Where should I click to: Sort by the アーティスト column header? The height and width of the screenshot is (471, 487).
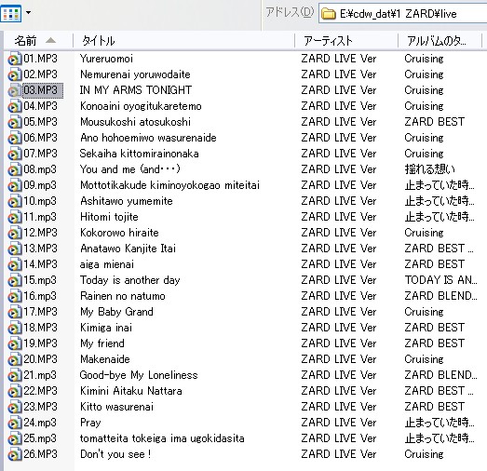coord(346,41)
